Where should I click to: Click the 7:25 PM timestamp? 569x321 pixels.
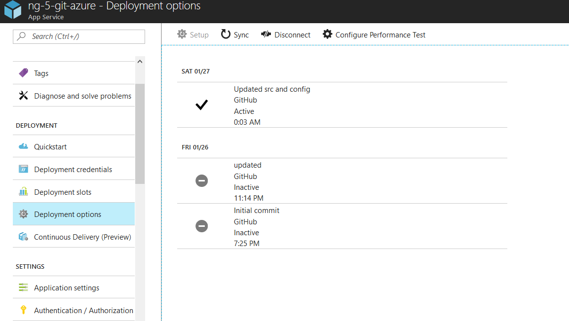247,244
